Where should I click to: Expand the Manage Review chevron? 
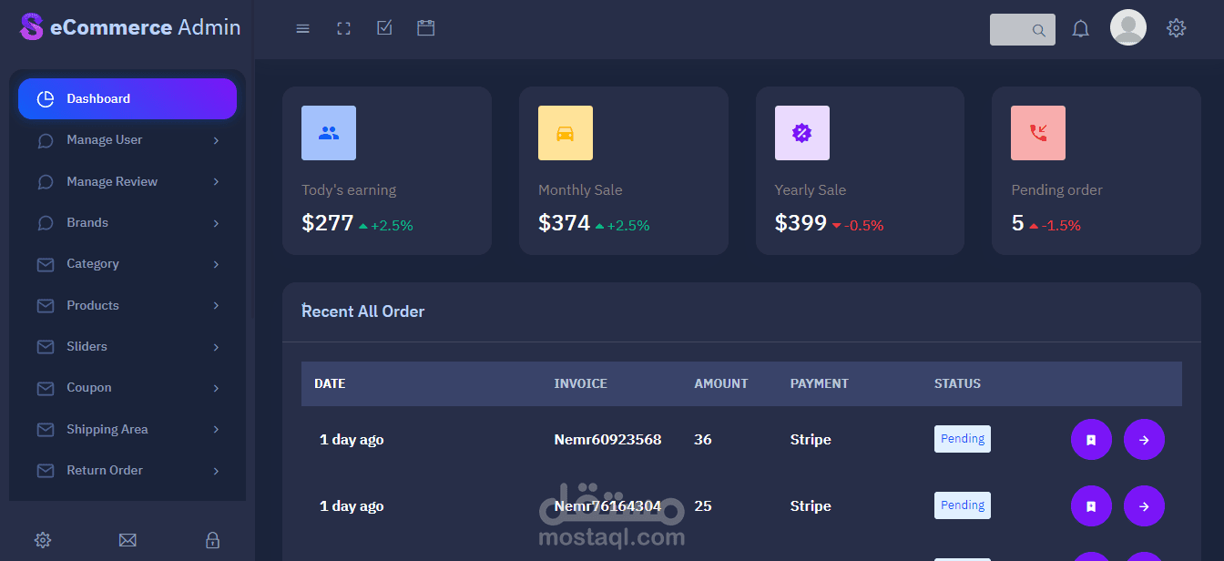(216, 182)
